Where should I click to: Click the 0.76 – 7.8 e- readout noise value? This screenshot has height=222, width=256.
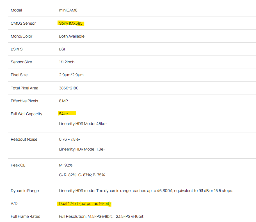(x=70, y=139)
